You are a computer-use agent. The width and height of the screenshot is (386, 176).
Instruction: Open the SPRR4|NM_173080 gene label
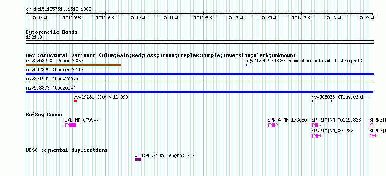tap(287, 120)
